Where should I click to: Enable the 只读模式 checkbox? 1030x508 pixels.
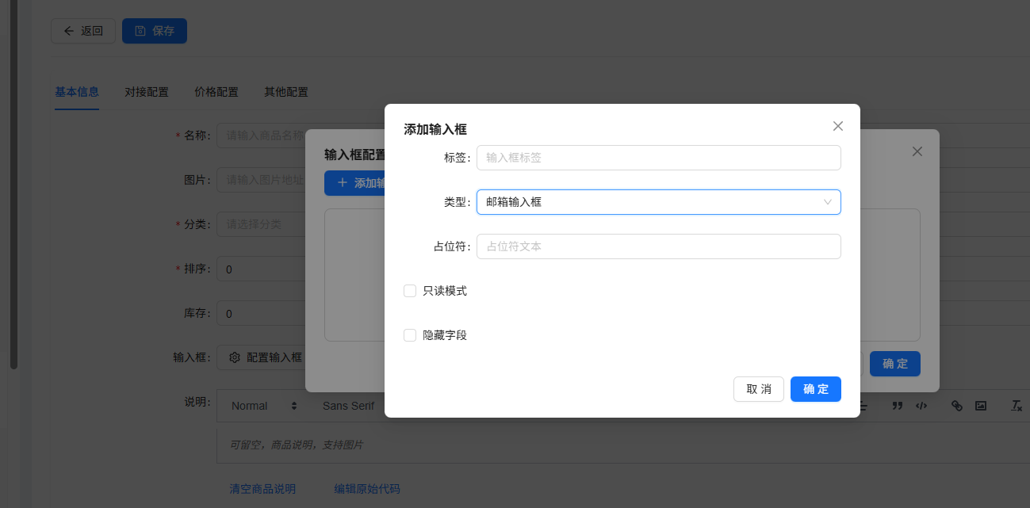click(410, 291)
